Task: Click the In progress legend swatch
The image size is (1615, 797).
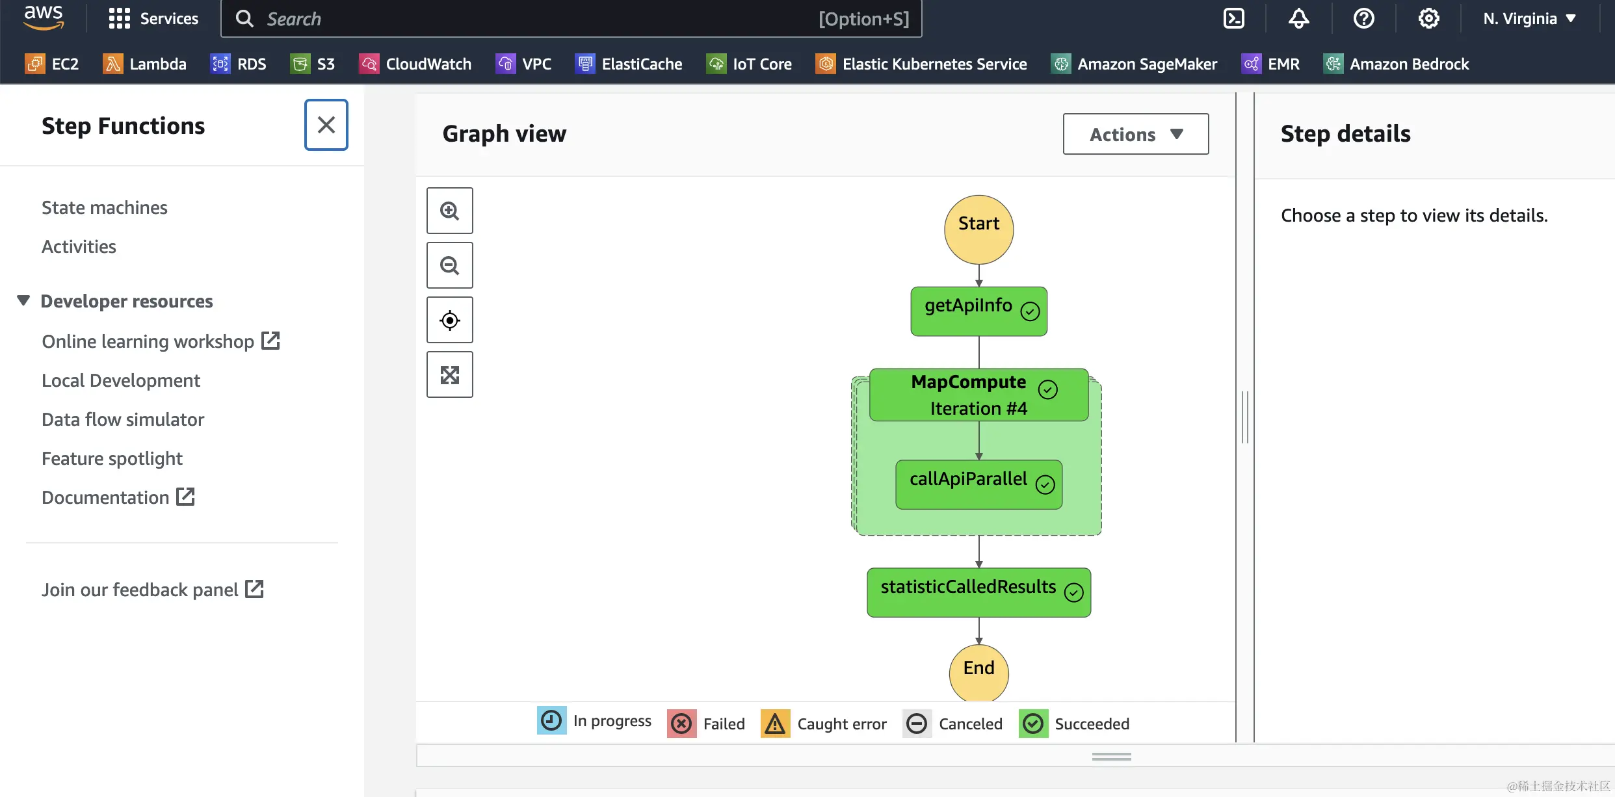Action: click(x=551, y=720)
